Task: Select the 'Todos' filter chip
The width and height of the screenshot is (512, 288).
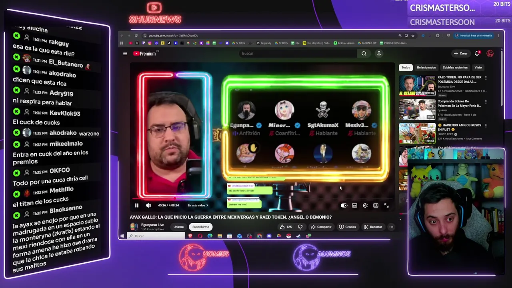Action: [406, 68]
